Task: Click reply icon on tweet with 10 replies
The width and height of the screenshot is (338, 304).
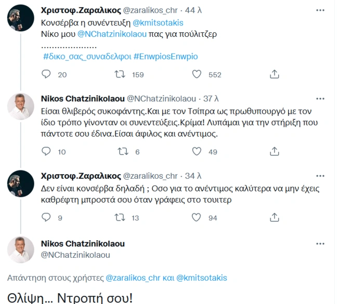Action: pyautogui.click(x=46, y=152)
